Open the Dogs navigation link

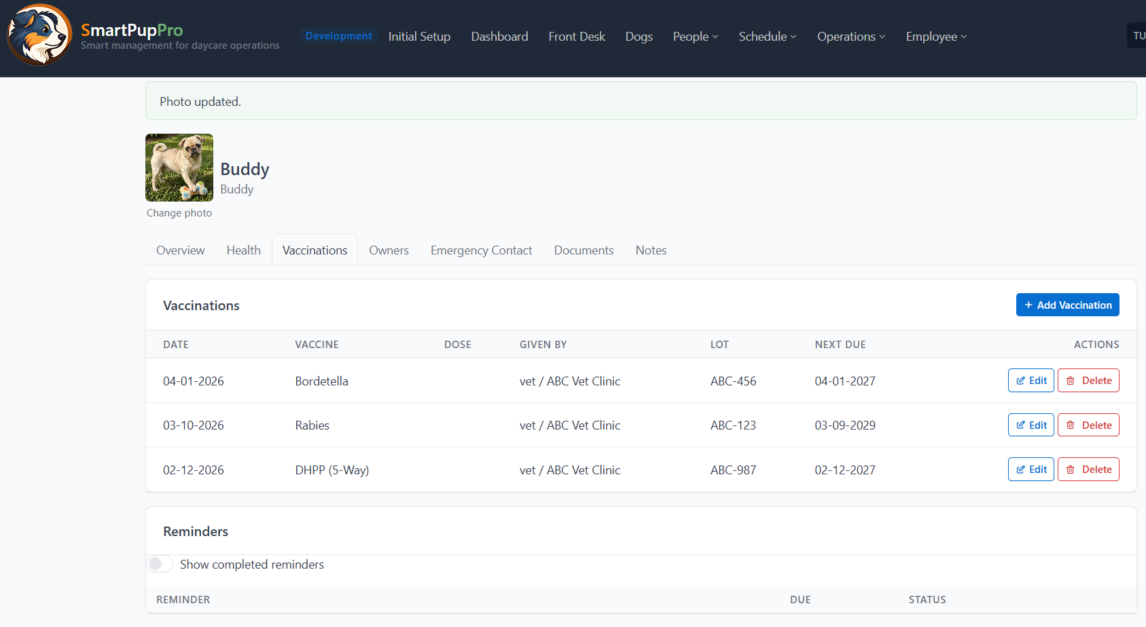tap(639, 37)
